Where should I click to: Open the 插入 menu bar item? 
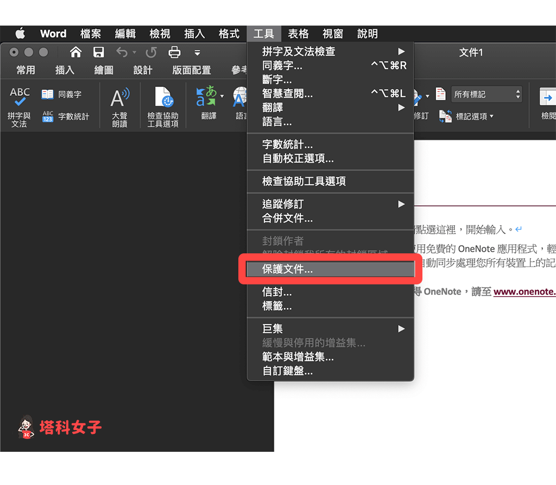(194, 34)
